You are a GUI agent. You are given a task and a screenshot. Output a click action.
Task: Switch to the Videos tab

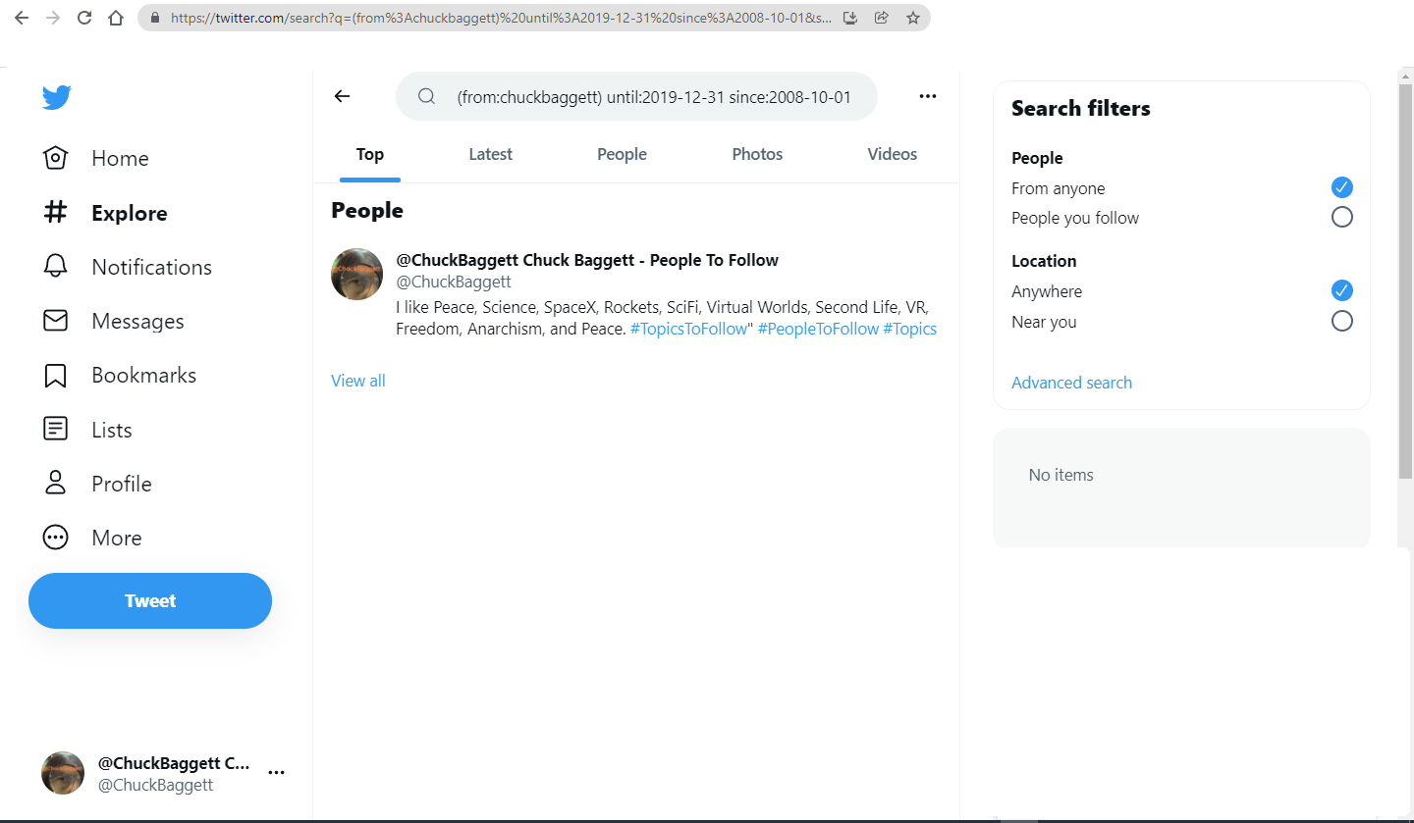point(892,154)
